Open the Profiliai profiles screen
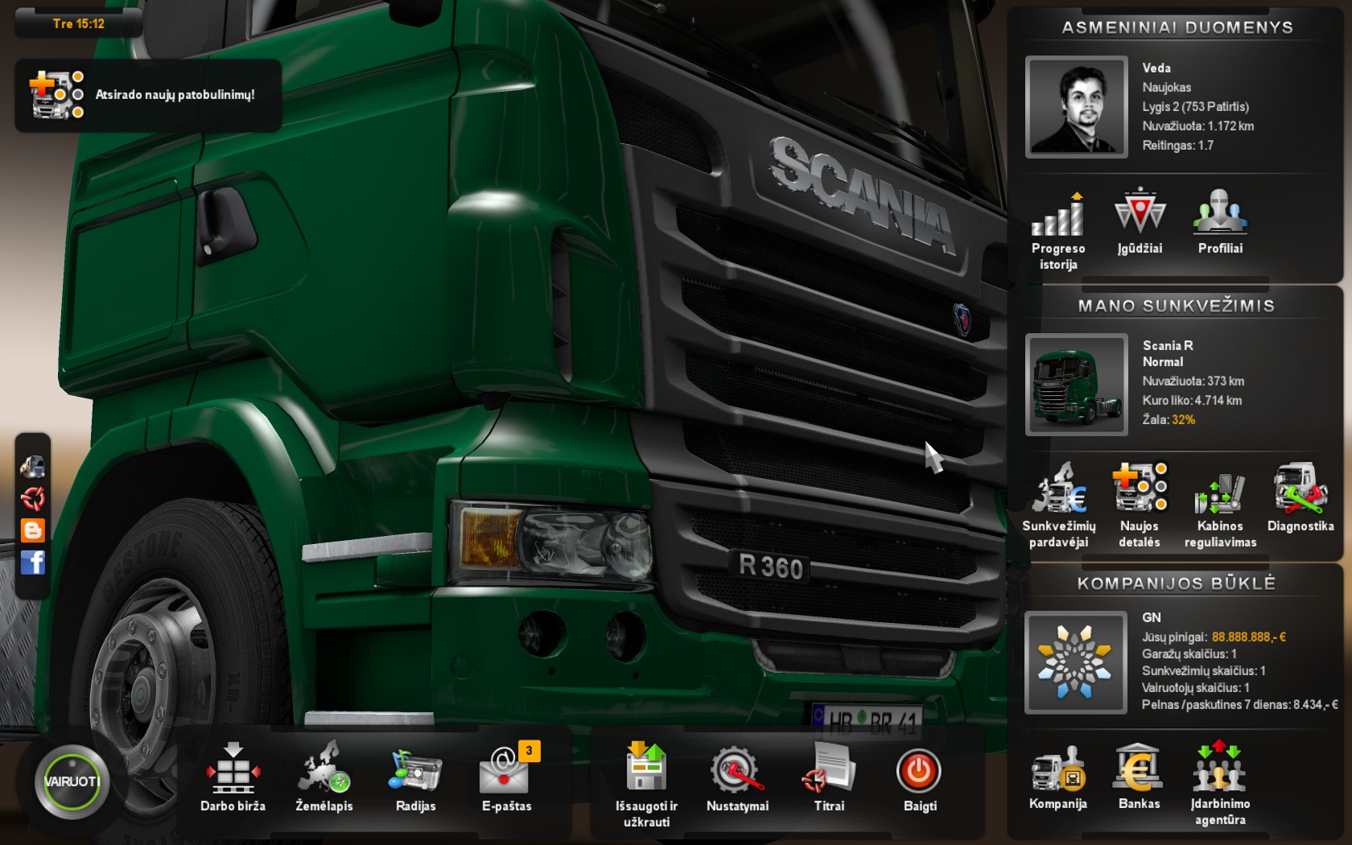Screen dimensions: 1352x845 point(1220,222)
